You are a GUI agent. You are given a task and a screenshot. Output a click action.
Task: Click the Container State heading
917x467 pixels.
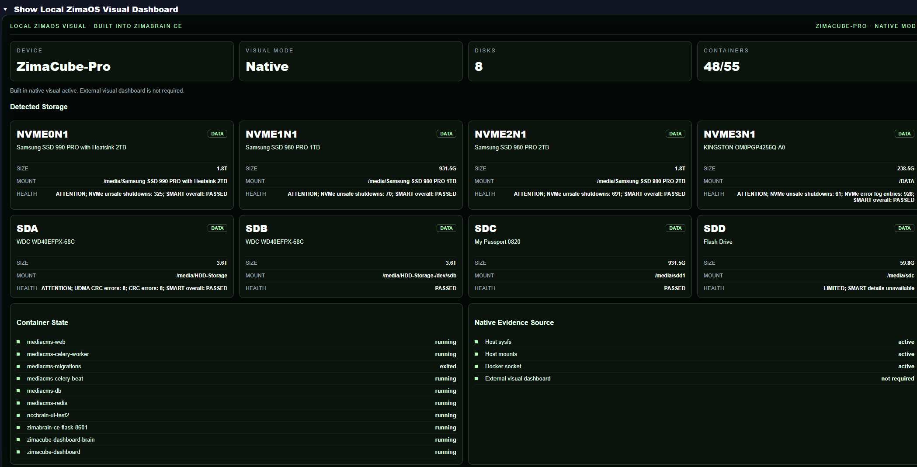42,322
